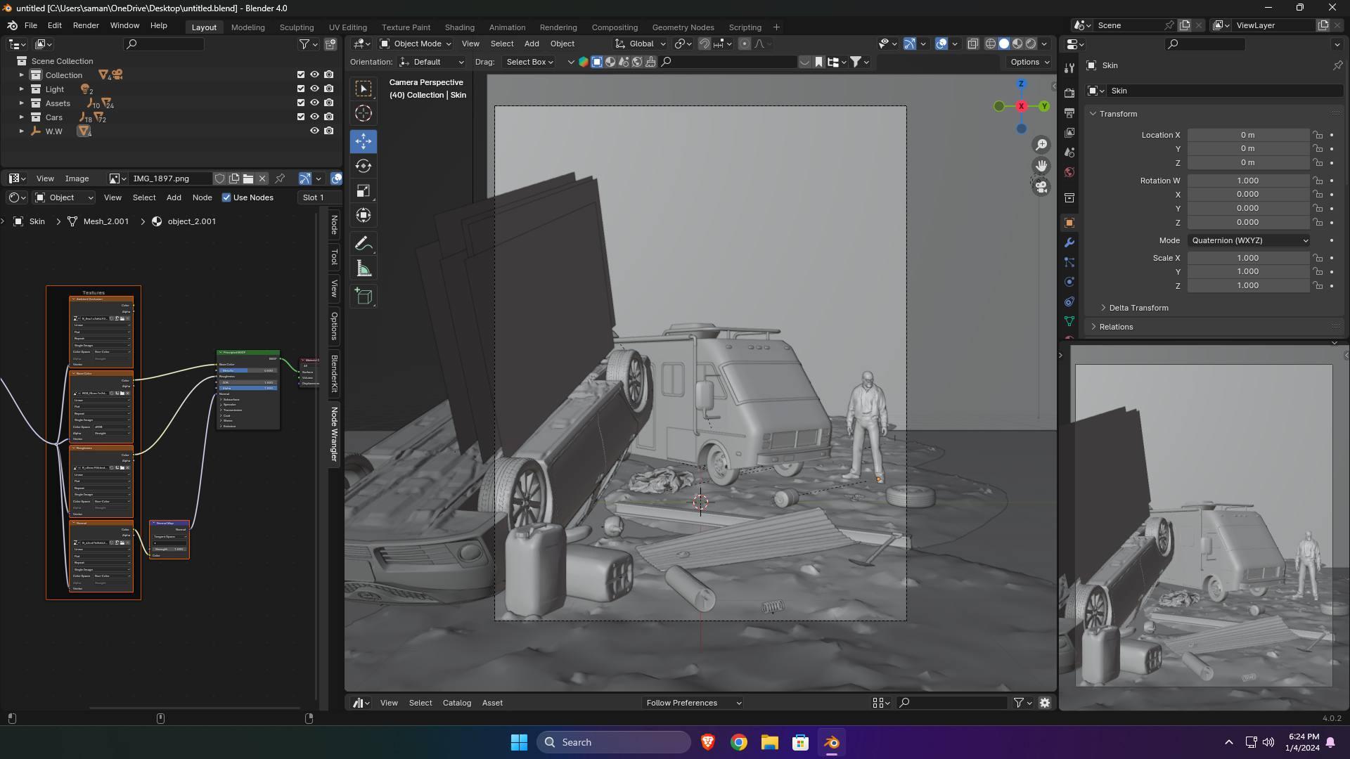Open rotation Mode Quaternion dropdown

pos(1249,240)
